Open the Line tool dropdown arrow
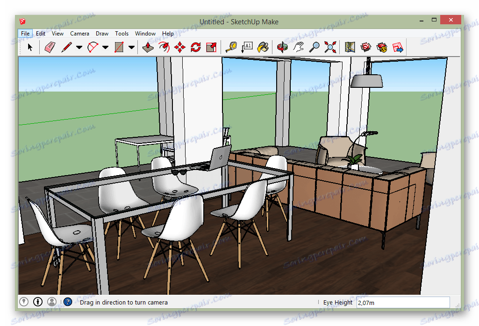Screen dimensions: 479x326 pos(79,47)
